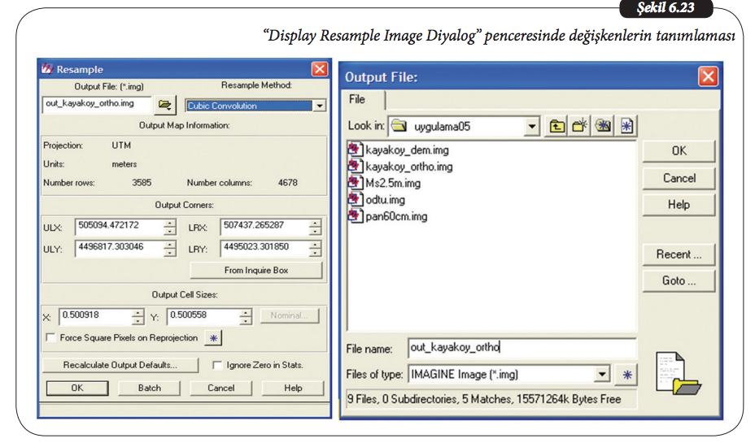Switch to the File tab
Screen dimensions: 755x447
[x=358, y=99]
